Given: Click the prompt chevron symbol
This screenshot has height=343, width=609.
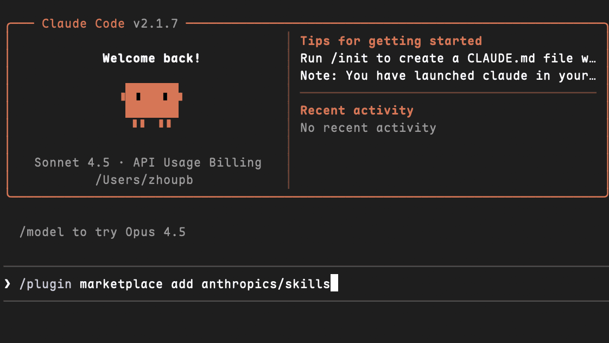Looking at the screenshot, I should (7, 284).
